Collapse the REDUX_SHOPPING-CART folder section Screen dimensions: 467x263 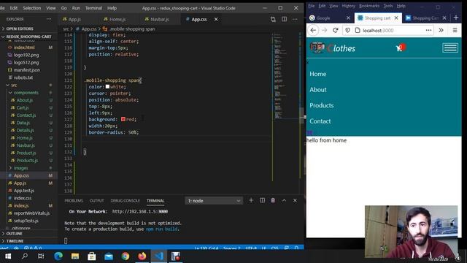(x=29, y=37)
